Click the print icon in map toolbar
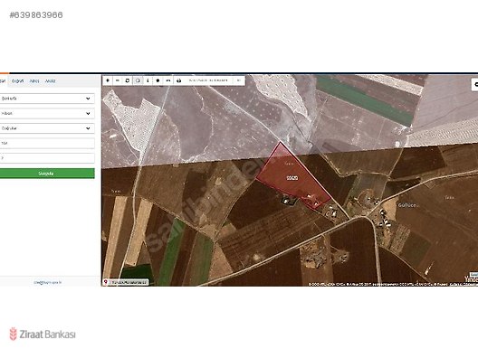This screenshot has height=358, width=478. click(x=179, y=80)
